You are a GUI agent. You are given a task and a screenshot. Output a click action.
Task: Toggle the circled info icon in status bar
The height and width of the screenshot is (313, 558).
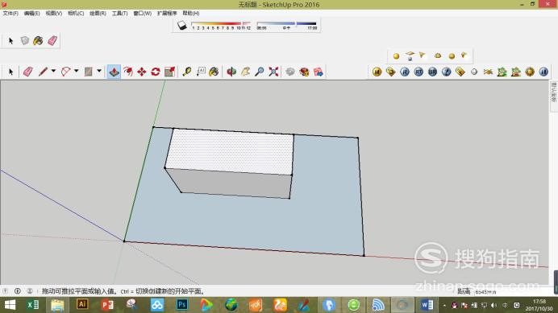pos(18,291)
